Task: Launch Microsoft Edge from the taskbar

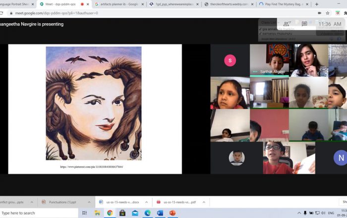Action: pos(148,213)
